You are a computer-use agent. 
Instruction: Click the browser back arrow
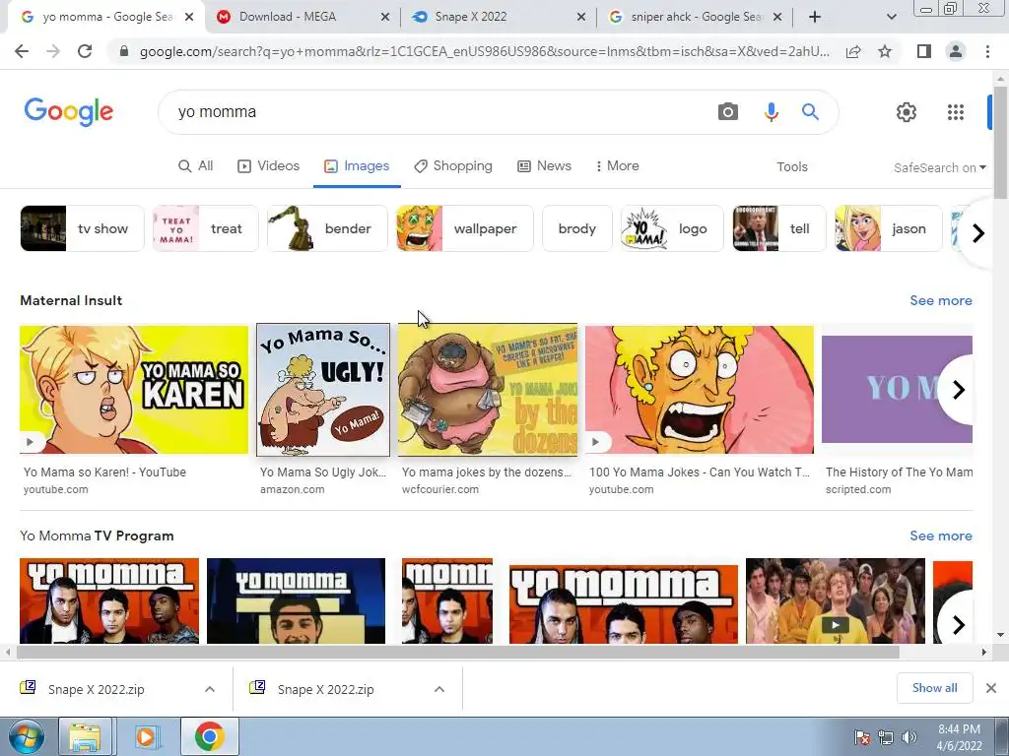(x=22, y=51)
